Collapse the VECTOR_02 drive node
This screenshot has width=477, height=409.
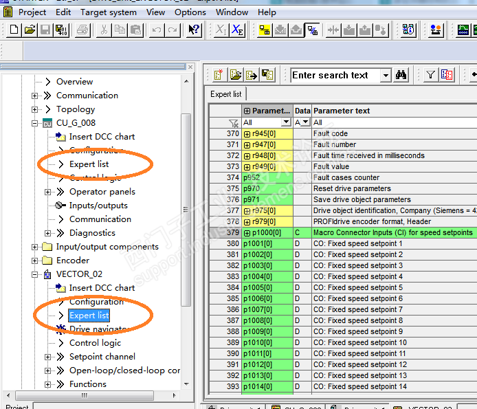coord(34,274)
